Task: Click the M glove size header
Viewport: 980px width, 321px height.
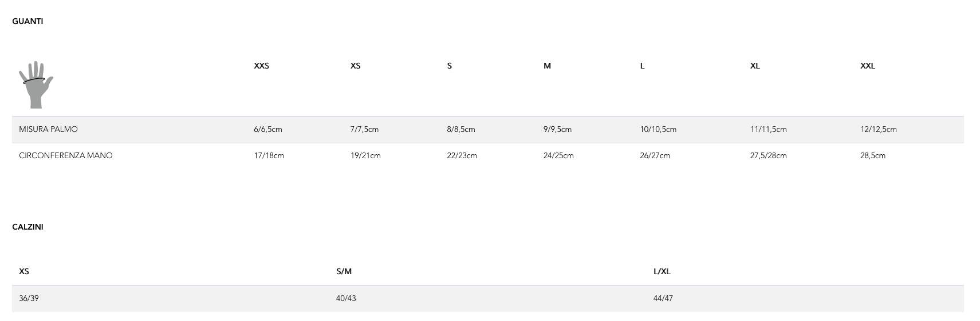Action: point(547,66)
